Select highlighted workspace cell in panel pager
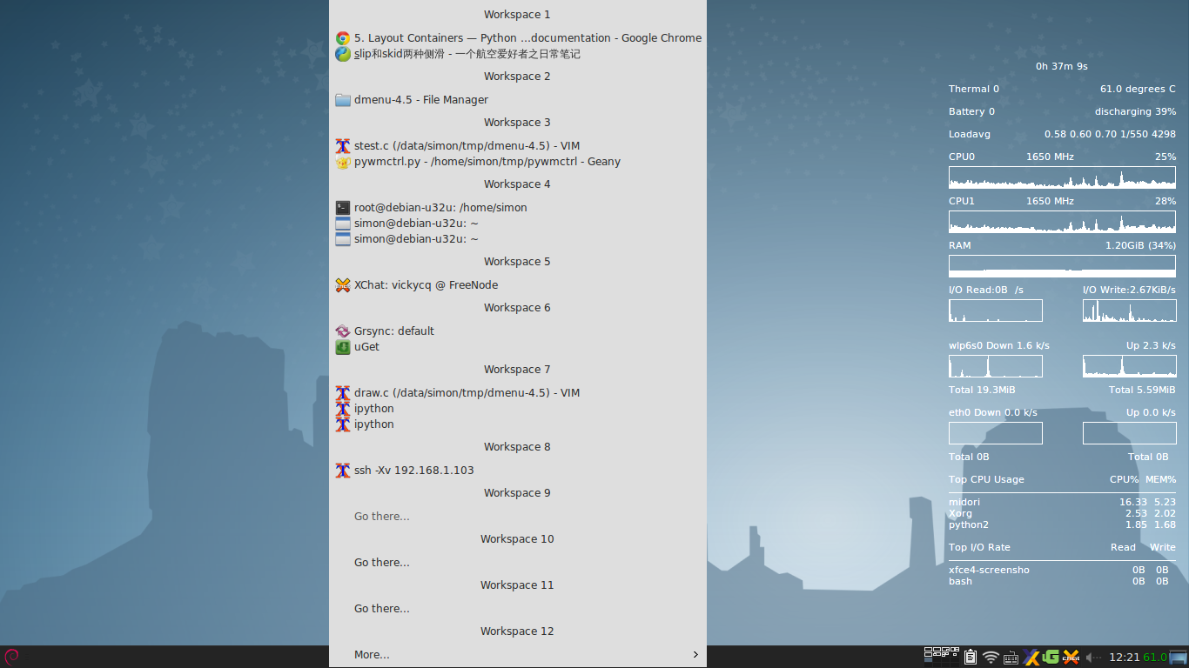The height and width of the screenshot is (668, 1189). (x=928, y=659)
